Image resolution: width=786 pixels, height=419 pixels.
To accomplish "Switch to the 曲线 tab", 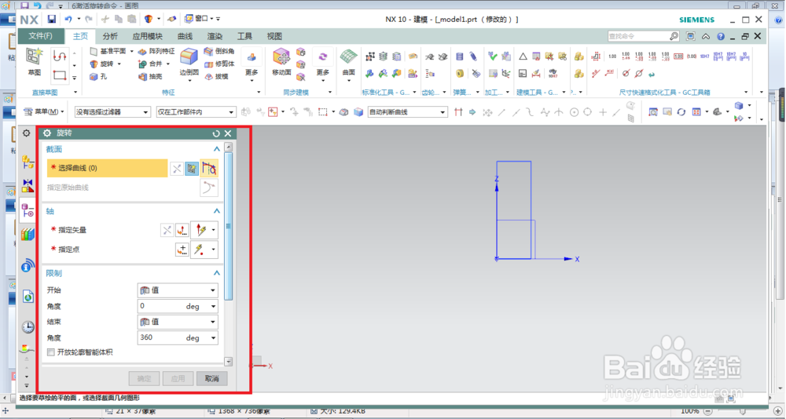I will click(185, 36).
